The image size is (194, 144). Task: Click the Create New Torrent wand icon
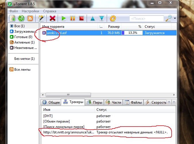tap(41, 18)
